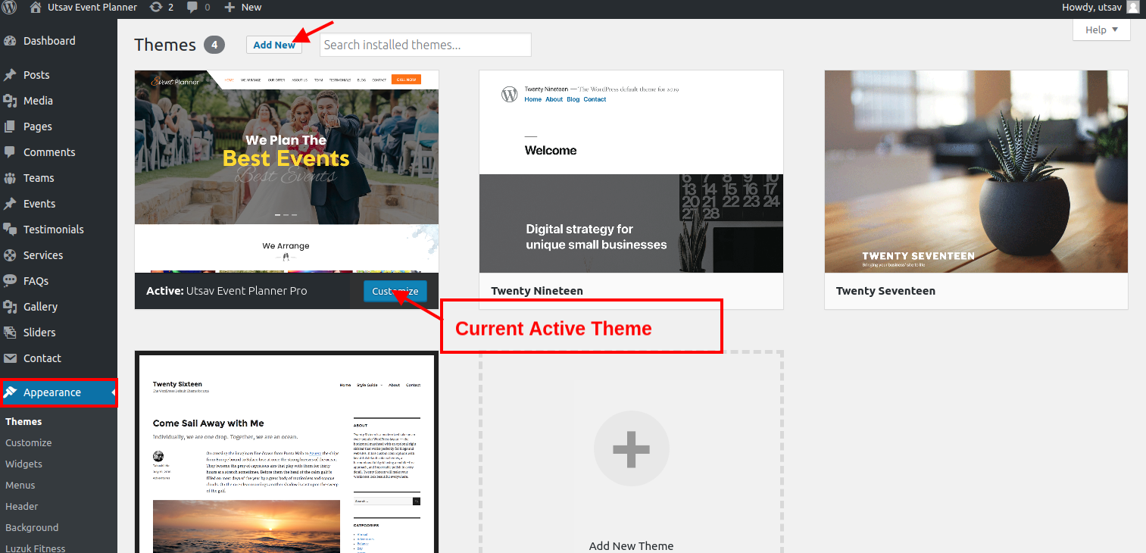The width and height of the screenshot is (1146, 553).
Task: Click the Gallery icon
Action: pyautogui.click(x=10, y=307)
